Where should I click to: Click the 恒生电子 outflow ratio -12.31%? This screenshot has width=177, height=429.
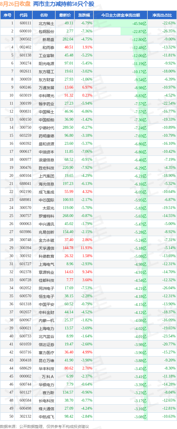point(169,296)
